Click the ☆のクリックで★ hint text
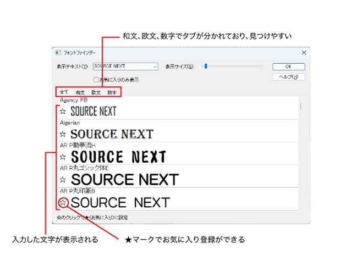The image size is (362, 271). pyautogui.click(x=92, y=217)
